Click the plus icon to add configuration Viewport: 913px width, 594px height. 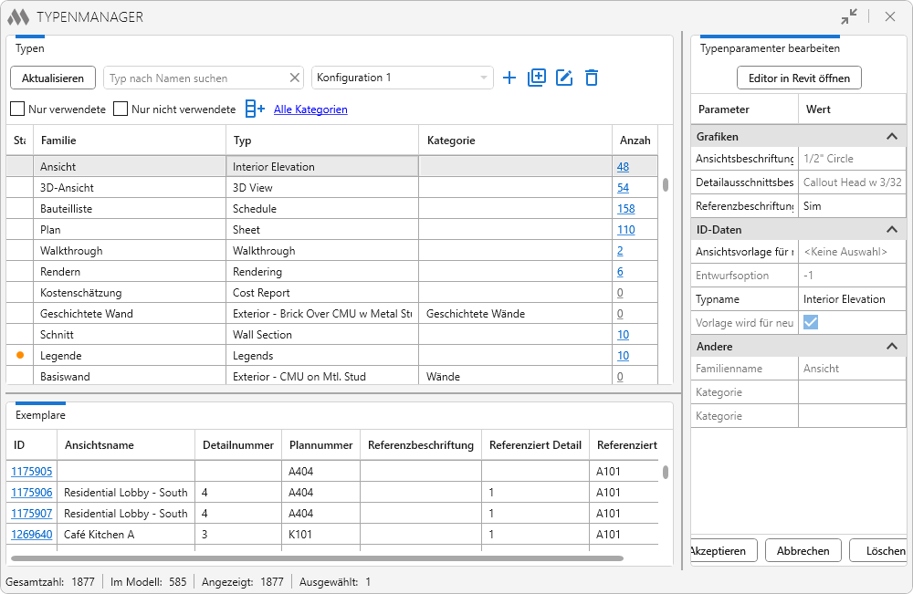click(x=509, y=78)
